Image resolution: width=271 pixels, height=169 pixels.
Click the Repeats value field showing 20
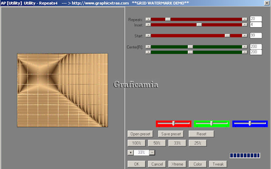[256, 19]
